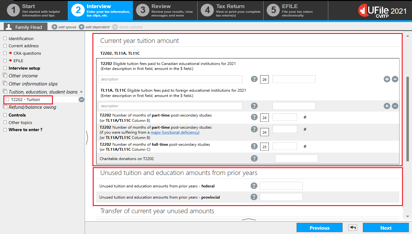Tick the T2202 - Tuition checkbox
412x234 pixels.
[8, 100]
